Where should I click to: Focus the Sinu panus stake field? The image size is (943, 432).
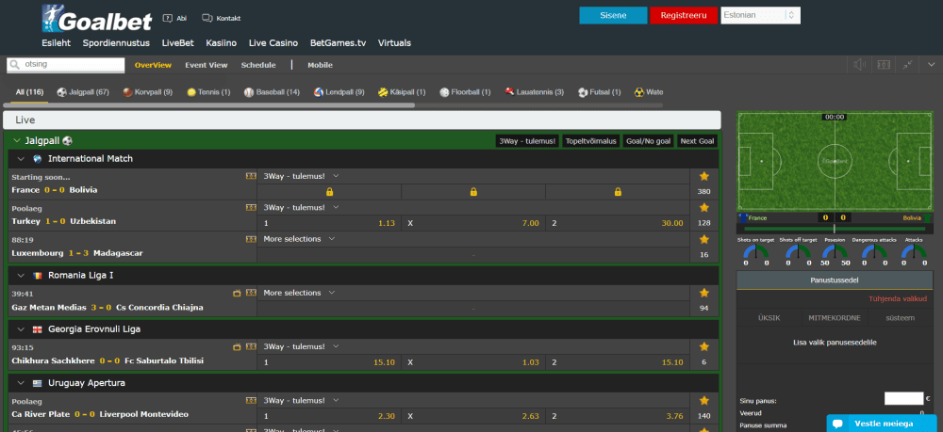coord(904,399)
